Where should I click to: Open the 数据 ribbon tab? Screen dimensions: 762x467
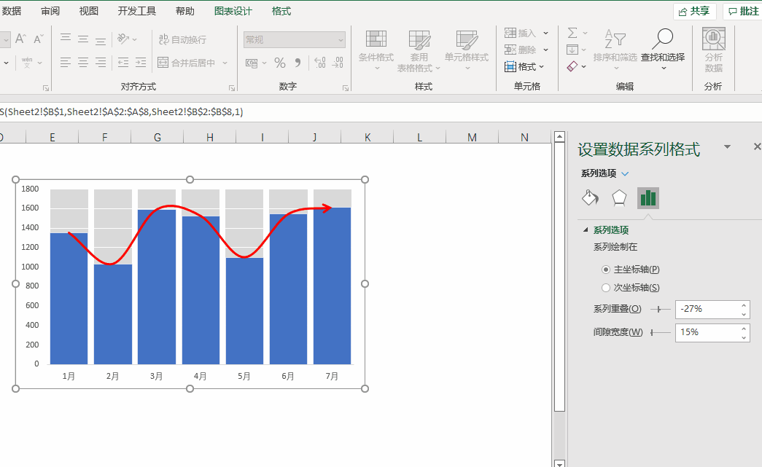coord(11,11)
